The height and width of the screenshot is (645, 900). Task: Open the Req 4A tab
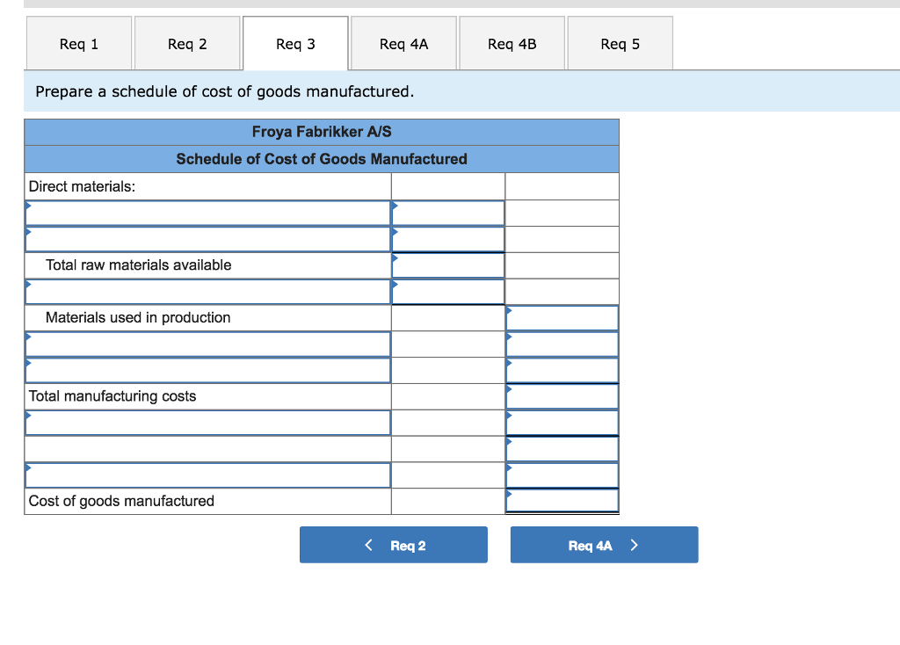pyautogui.click(x=403, y=44)
